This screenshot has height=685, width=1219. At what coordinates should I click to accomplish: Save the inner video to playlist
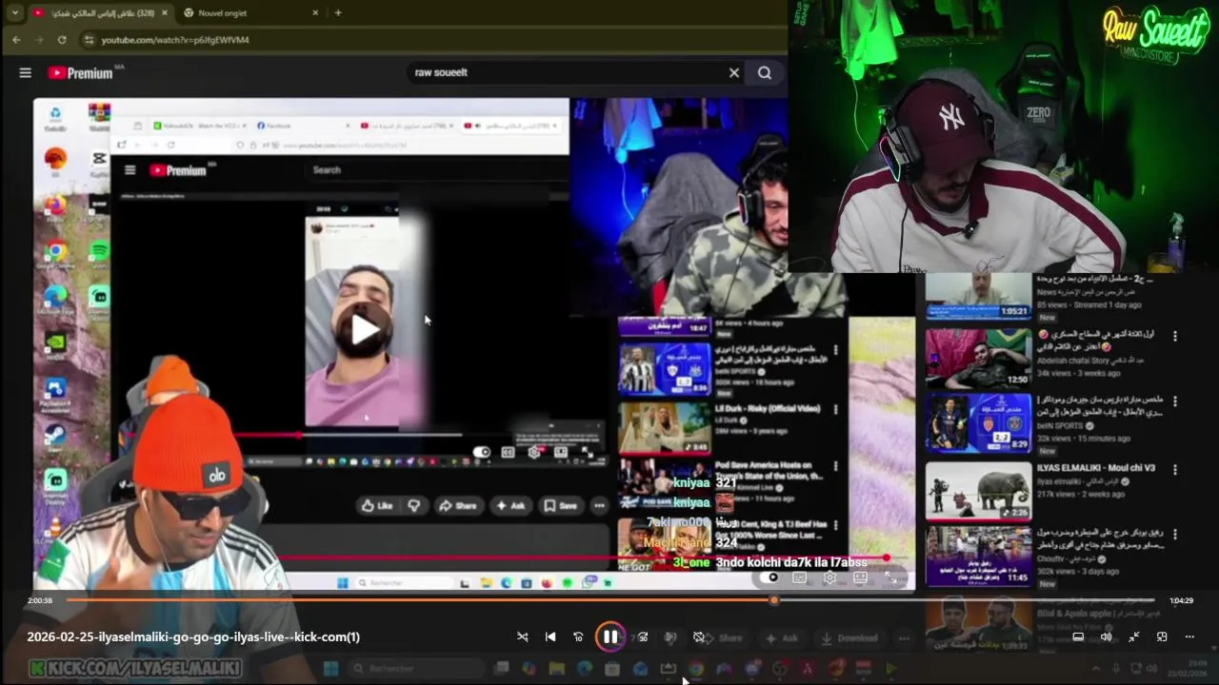pos(561,506)
